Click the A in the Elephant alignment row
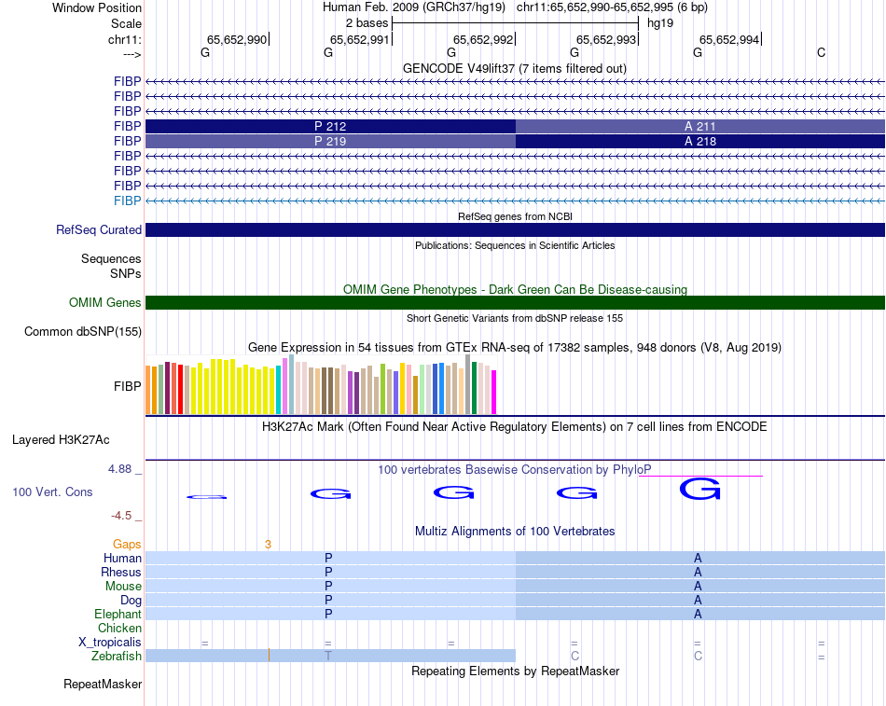Image resolution: width=886 pixels, height=706 pixels. pos(698,615)
